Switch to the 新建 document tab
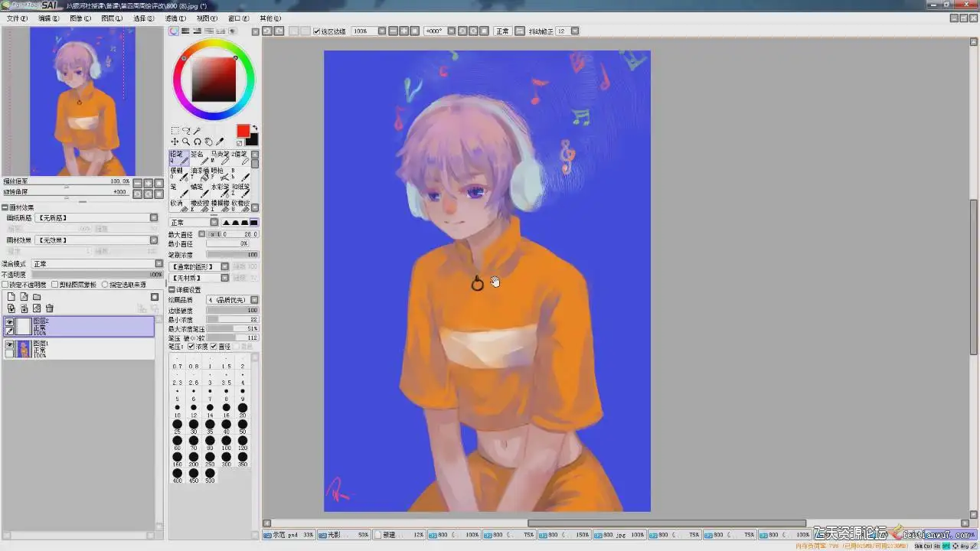980x551 pixels. click(x=400, y=535)
